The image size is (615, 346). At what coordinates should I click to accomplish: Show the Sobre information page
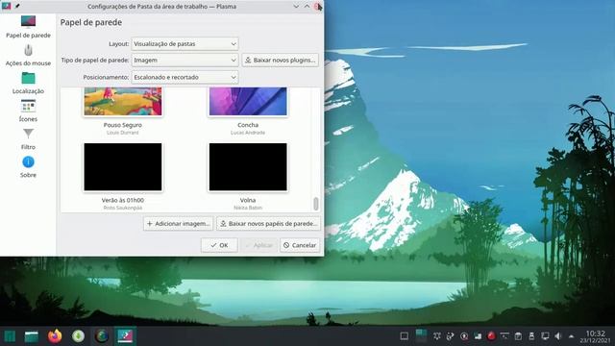[28, 167]
